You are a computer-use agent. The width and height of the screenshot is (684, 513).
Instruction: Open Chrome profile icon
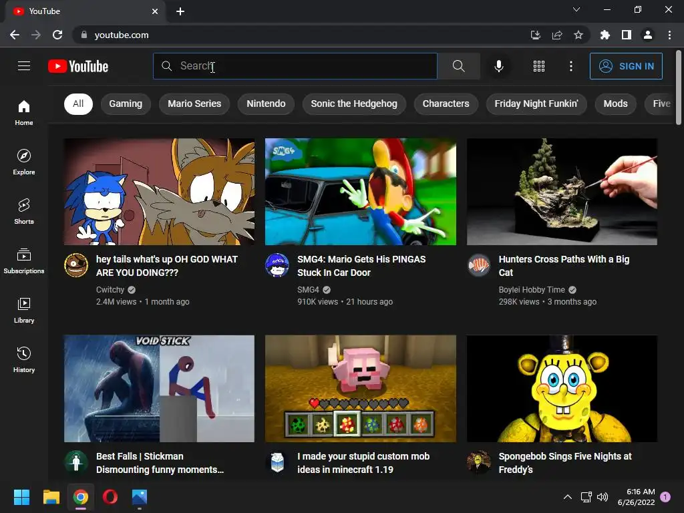click(x=648, y=35)
